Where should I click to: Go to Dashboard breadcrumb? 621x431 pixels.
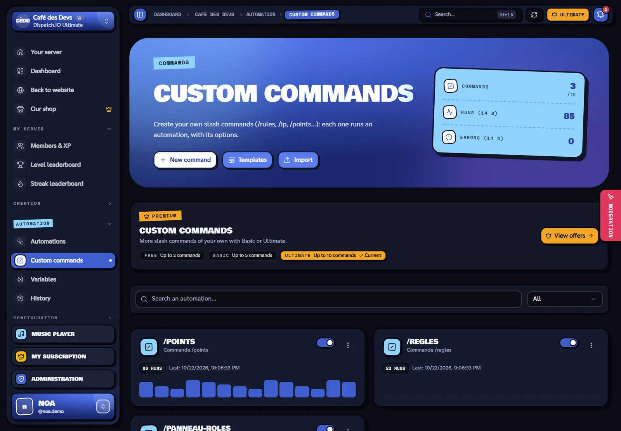tap(167, 15)
